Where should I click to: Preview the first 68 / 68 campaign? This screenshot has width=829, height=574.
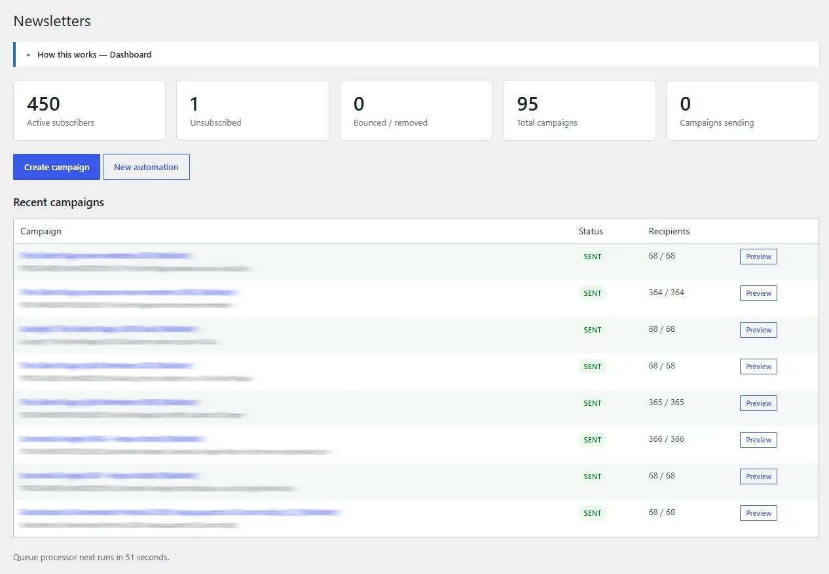pos(758,257)
